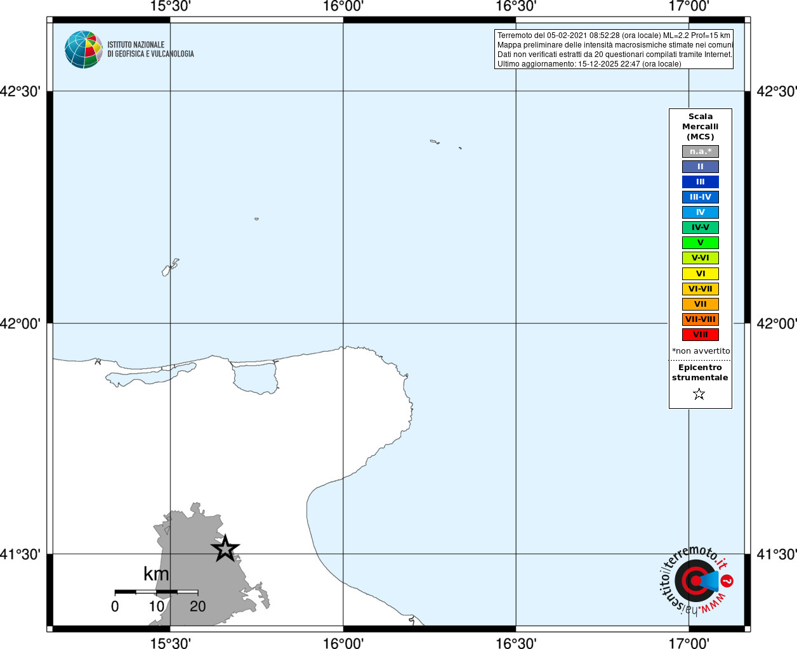Click the Istituto Nazionale di Geofisica text

coord(150,49)
